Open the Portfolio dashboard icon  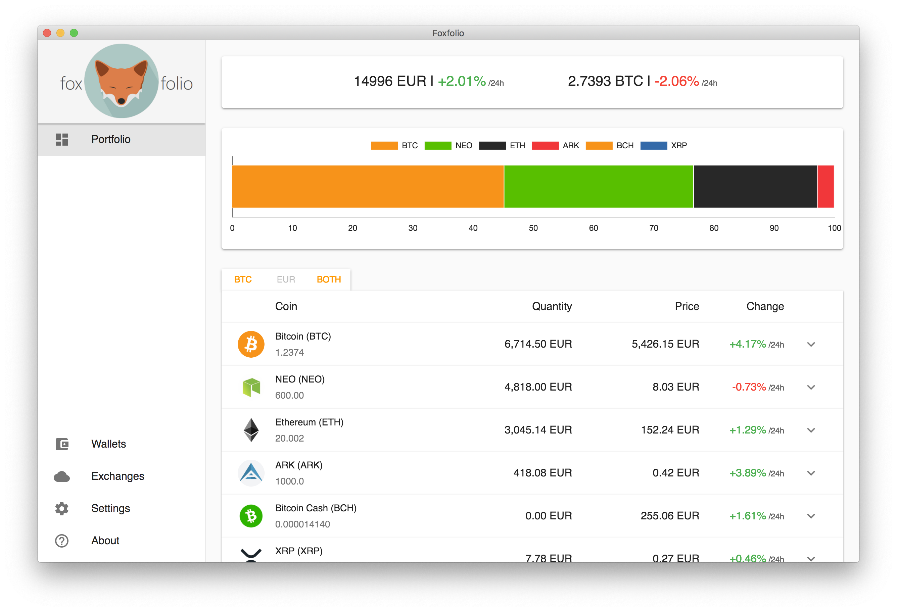[62, 139]
